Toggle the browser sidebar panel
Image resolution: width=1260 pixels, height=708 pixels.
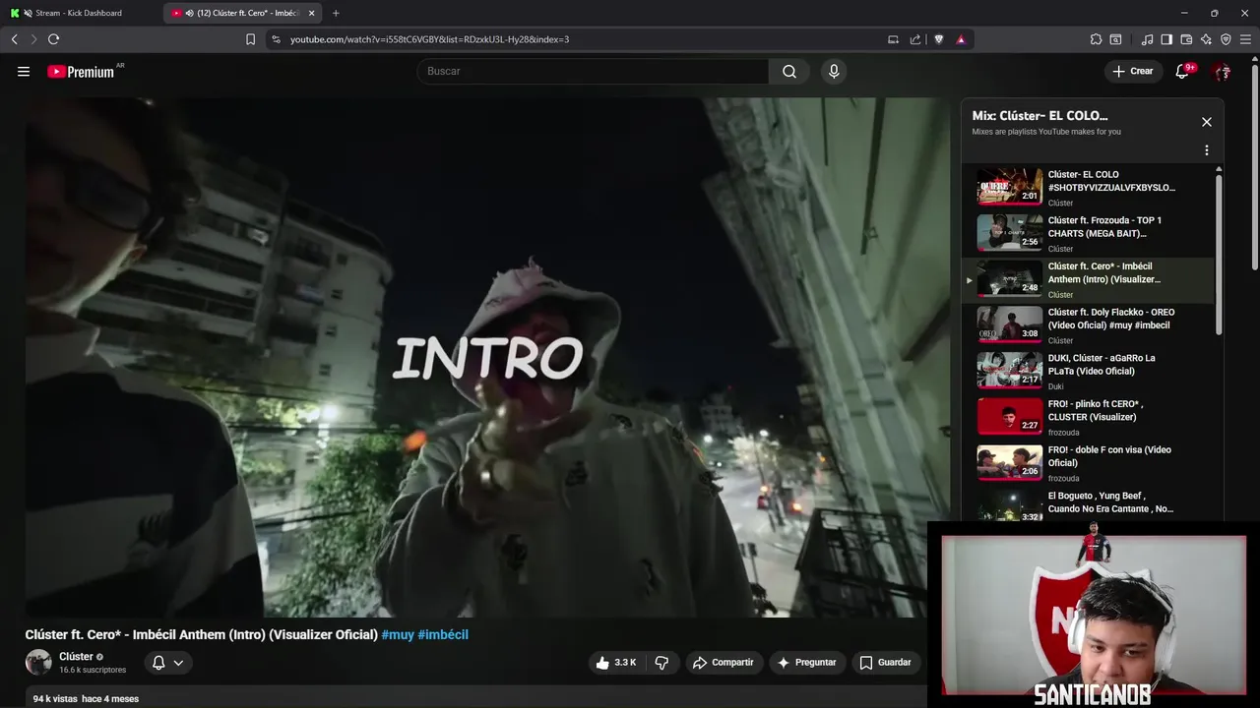tap(1166, 39)
